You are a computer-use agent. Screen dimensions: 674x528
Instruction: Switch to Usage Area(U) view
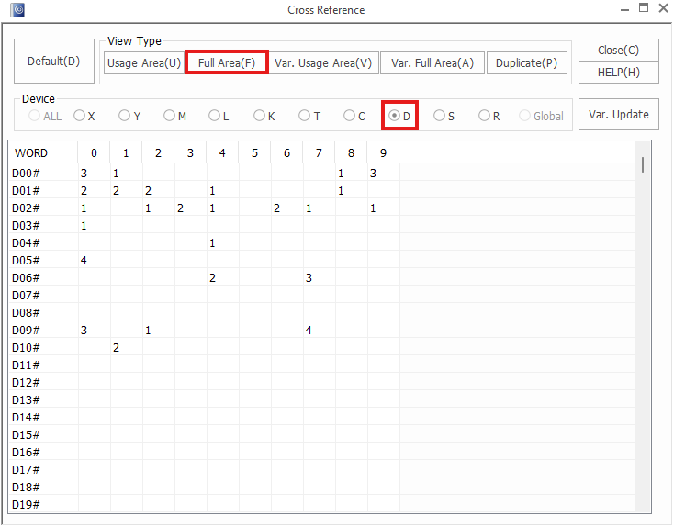pyautogui.click(x=143, y=63)
